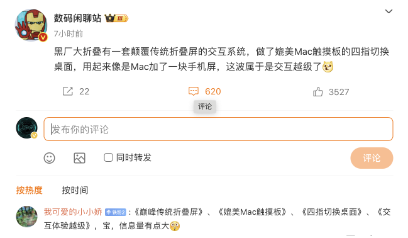Click the insert image icon

pos(79,158)
